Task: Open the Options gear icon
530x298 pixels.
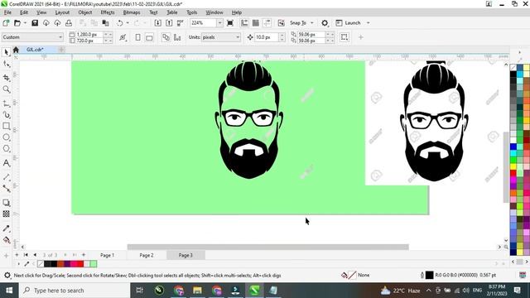Action: [x=325, y=23]
